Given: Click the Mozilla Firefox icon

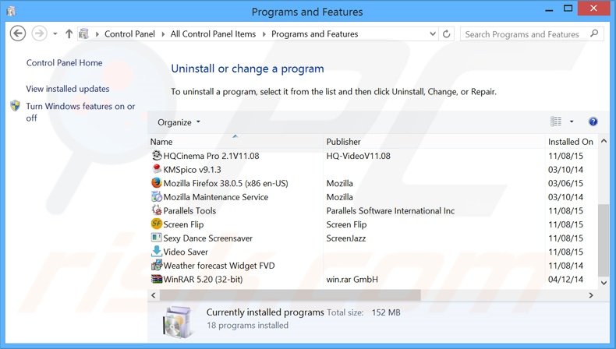Looking at the screenshot, I should pyautogui.click(x=157, y=183).
